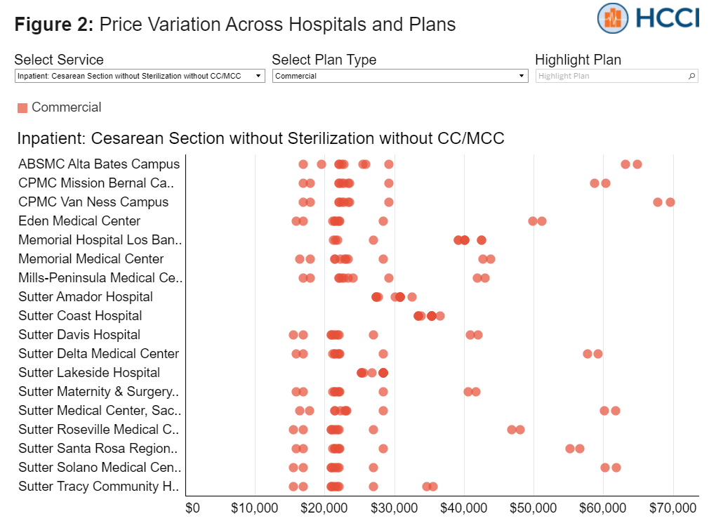
Task: Select the Commercial legend color swatch
Action: click(21, 107)
